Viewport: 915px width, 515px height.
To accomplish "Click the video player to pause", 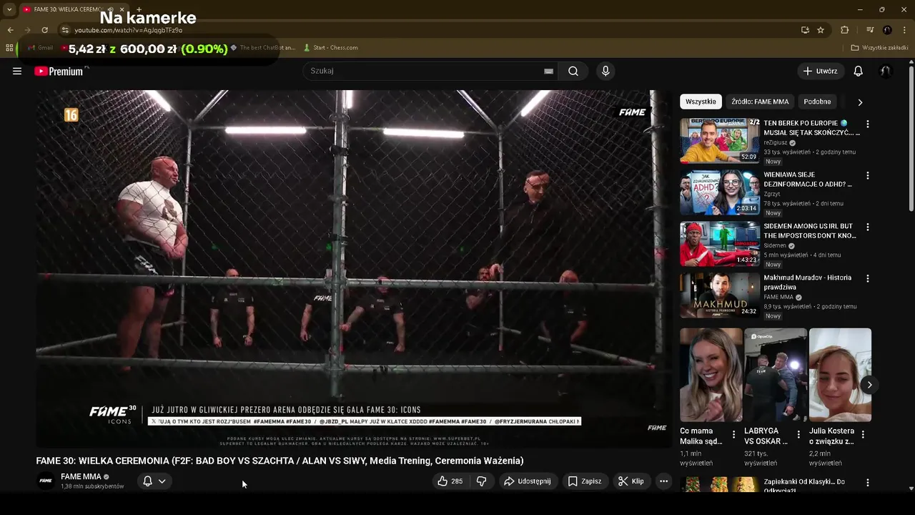I will (x=354, y=268).
